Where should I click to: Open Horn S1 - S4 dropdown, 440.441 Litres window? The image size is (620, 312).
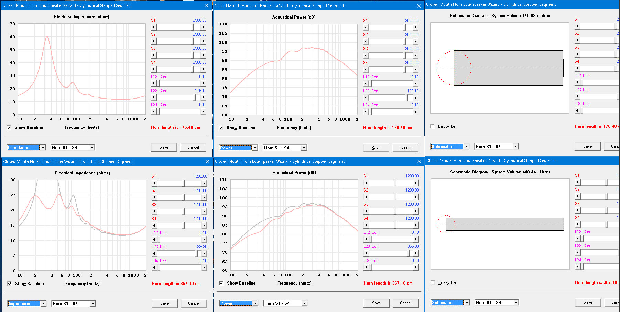point(516,303)
